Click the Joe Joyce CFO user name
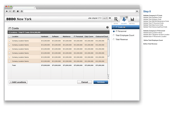This screenshot has width=185, height=120. (x=95, y=18)
